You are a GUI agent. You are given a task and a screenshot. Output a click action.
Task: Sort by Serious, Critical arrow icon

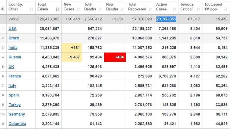198,10
